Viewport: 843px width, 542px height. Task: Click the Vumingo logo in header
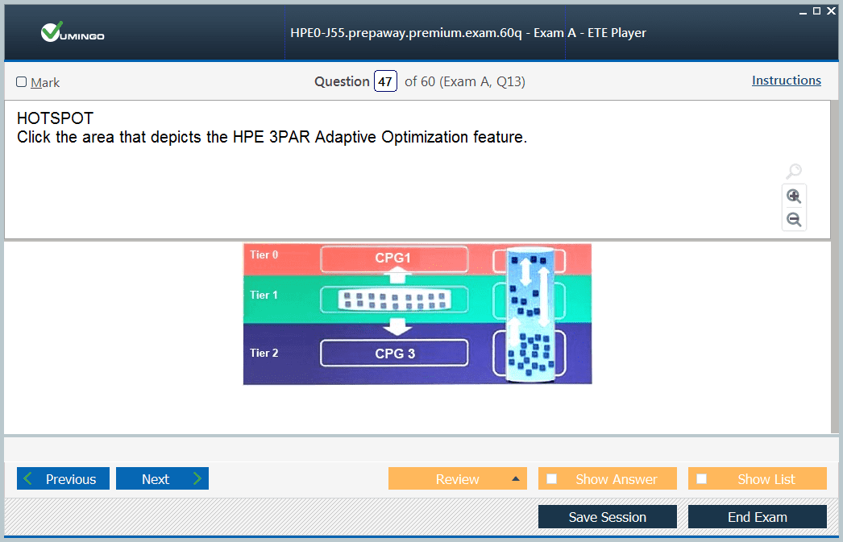(x=73, y=33)
